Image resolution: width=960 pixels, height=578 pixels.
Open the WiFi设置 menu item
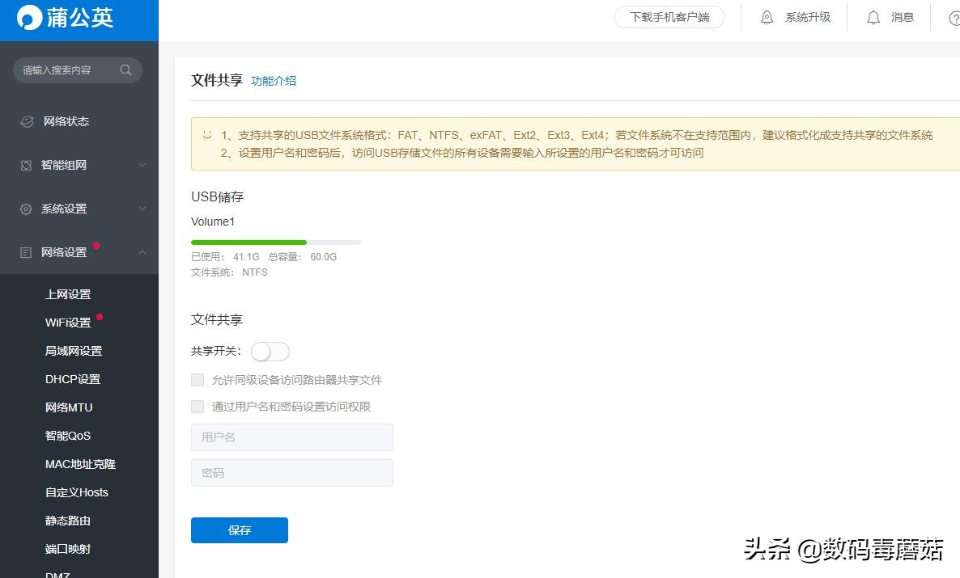pos(68,322)
